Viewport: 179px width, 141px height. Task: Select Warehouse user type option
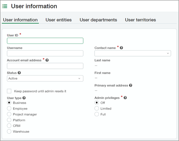9,131
